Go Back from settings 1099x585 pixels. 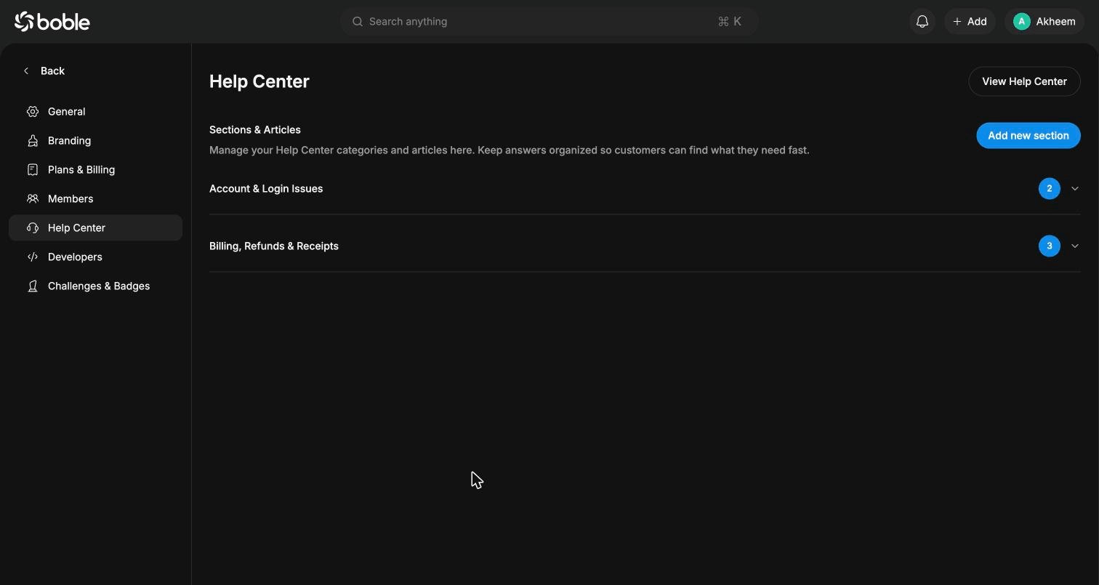[x=44, y=71]
